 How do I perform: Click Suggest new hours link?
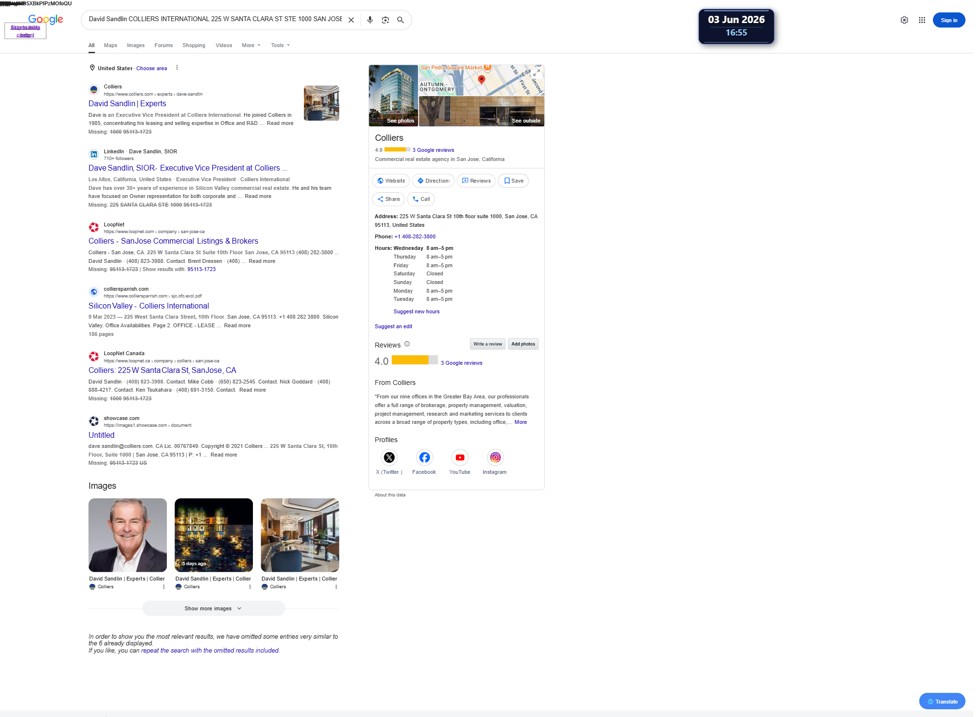[x=416, y=312]
